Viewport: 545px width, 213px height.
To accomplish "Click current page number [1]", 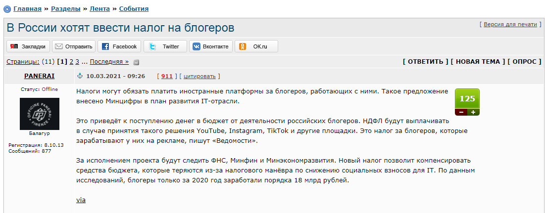I will [x=62, y=62].
